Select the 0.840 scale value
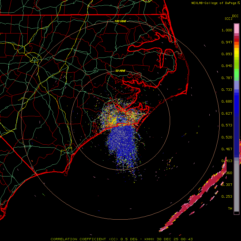The image size is (241, 241). (227, 66)
